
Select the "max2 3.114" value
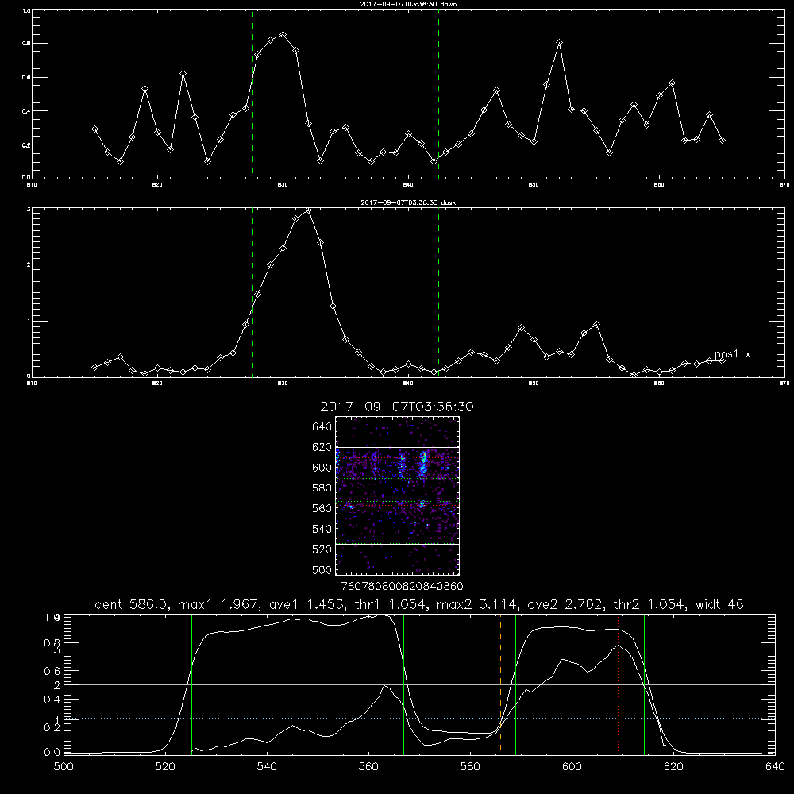[x=479, y=604]
